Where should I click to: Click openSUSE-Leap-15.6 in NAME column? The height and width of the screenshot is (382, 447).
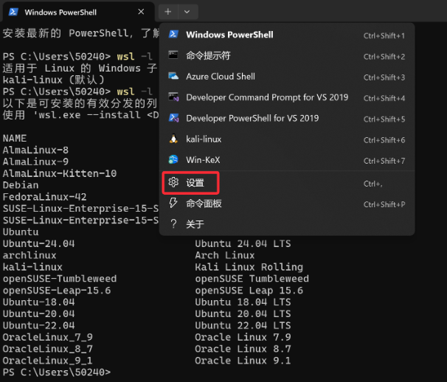(x=57, y=291)
